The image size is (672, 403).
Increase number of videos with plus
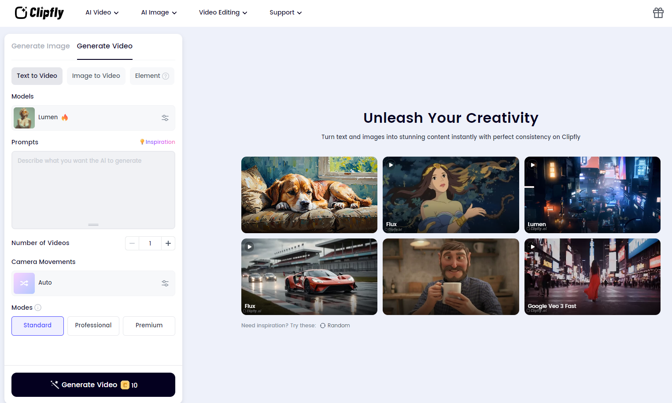point(168,243)
